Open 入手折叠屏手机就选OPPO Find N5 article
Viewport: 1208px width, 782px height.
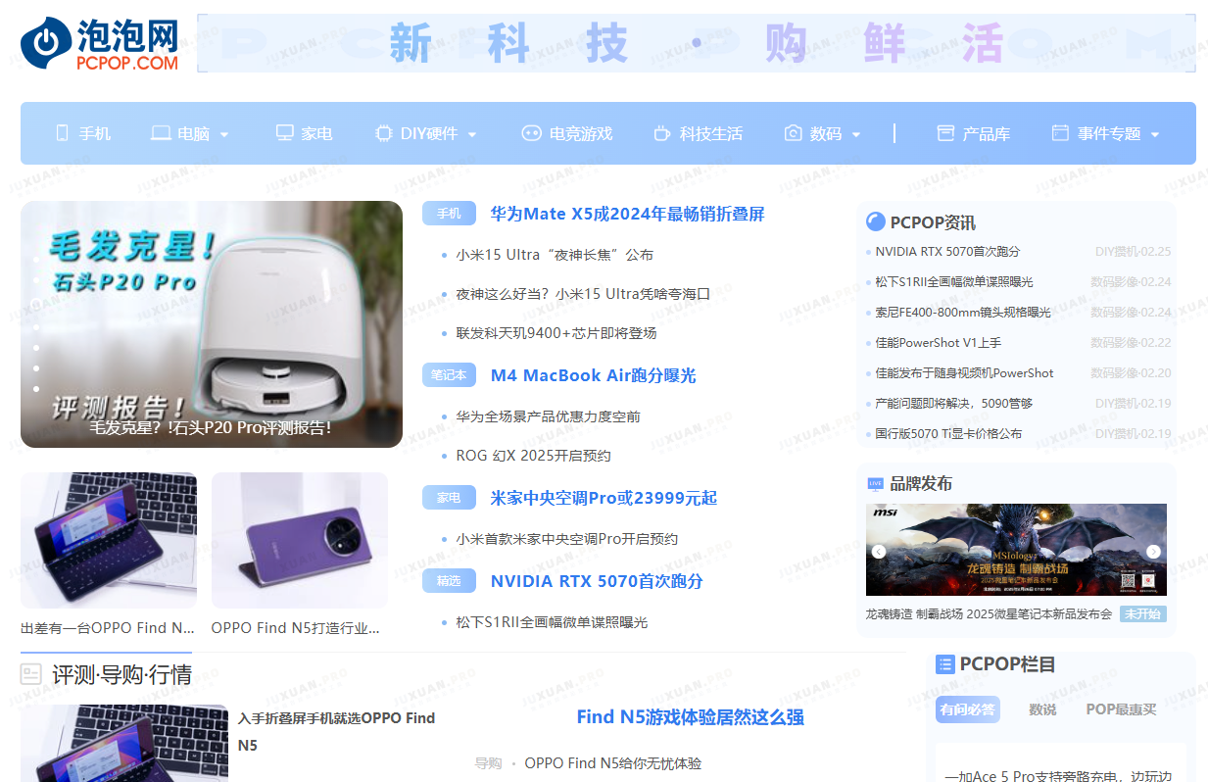pyautogui.click(x=336, y=731)
